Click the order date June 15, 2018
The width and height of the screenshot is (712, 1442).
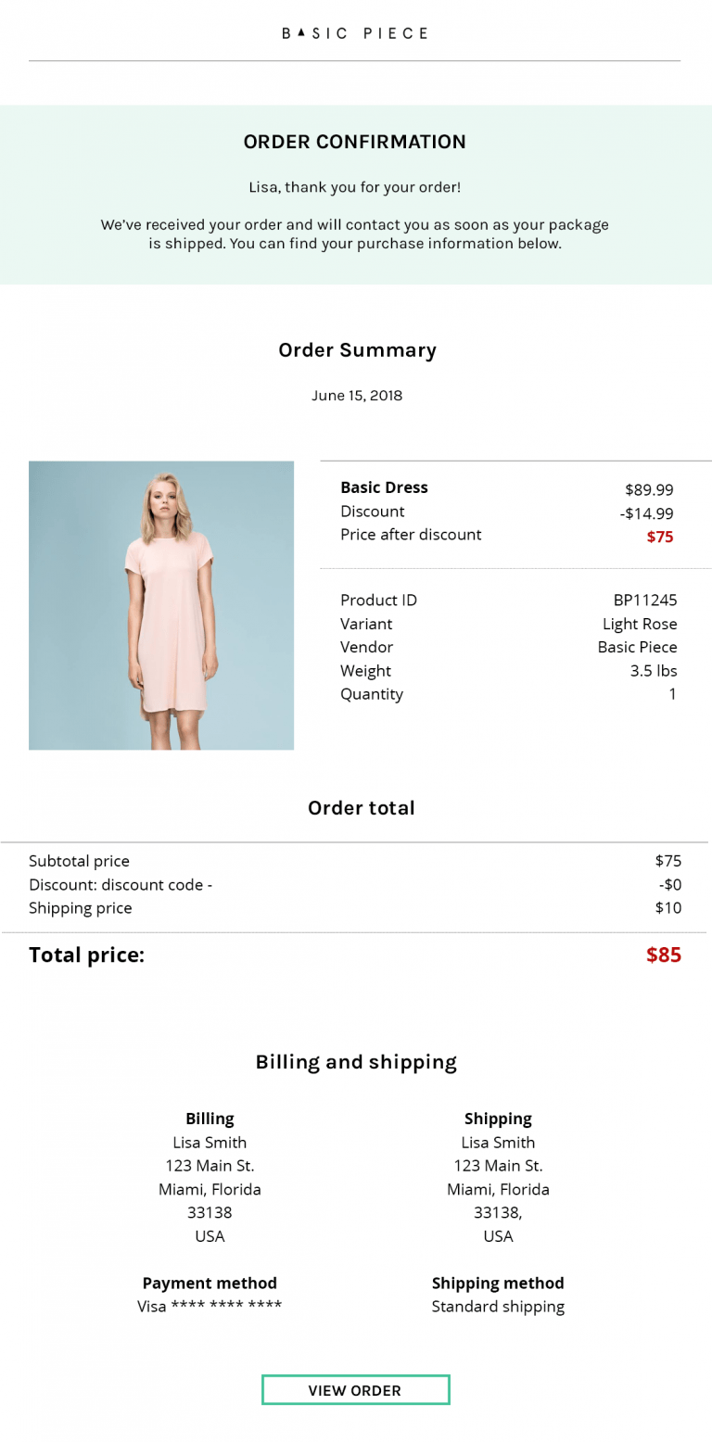click(356, 395)
